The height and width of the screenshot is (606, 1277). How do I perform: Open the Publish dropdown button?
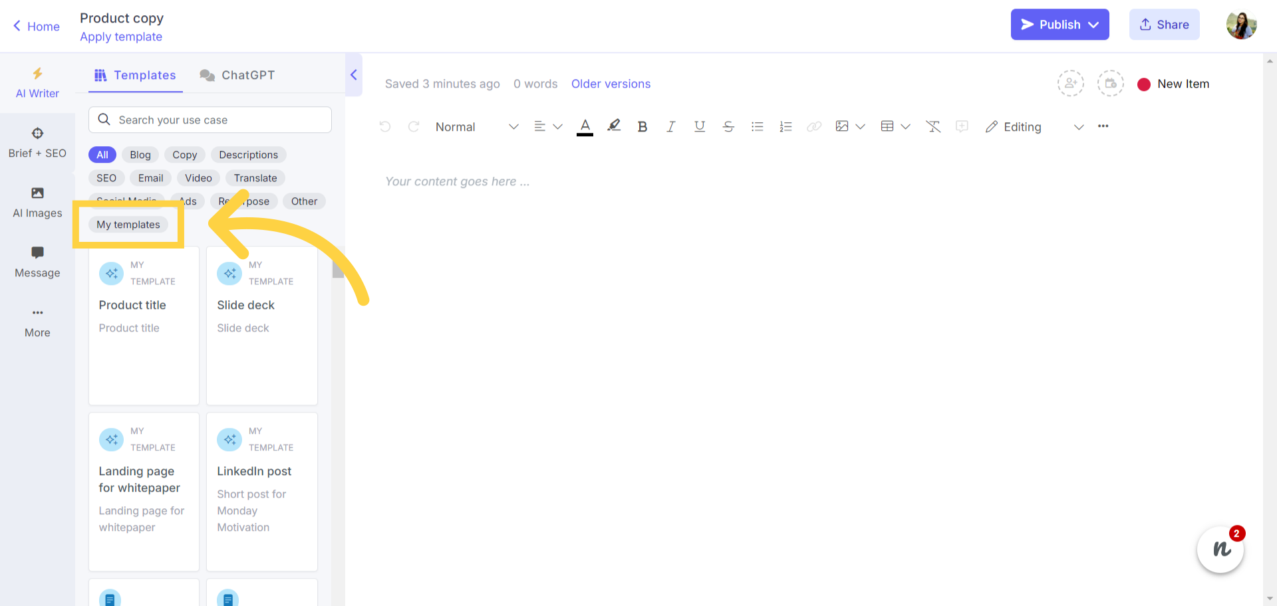(1060, 25)
